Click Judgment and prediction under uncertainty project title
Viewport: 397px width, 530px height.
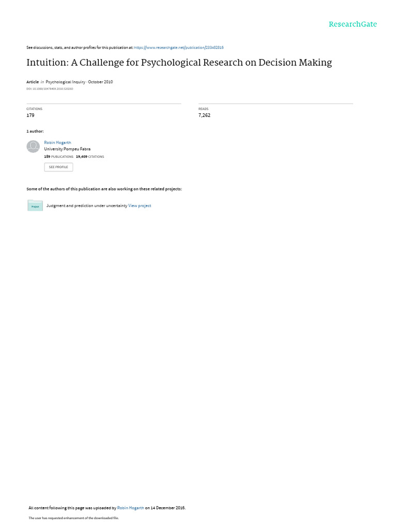(87, 205)
